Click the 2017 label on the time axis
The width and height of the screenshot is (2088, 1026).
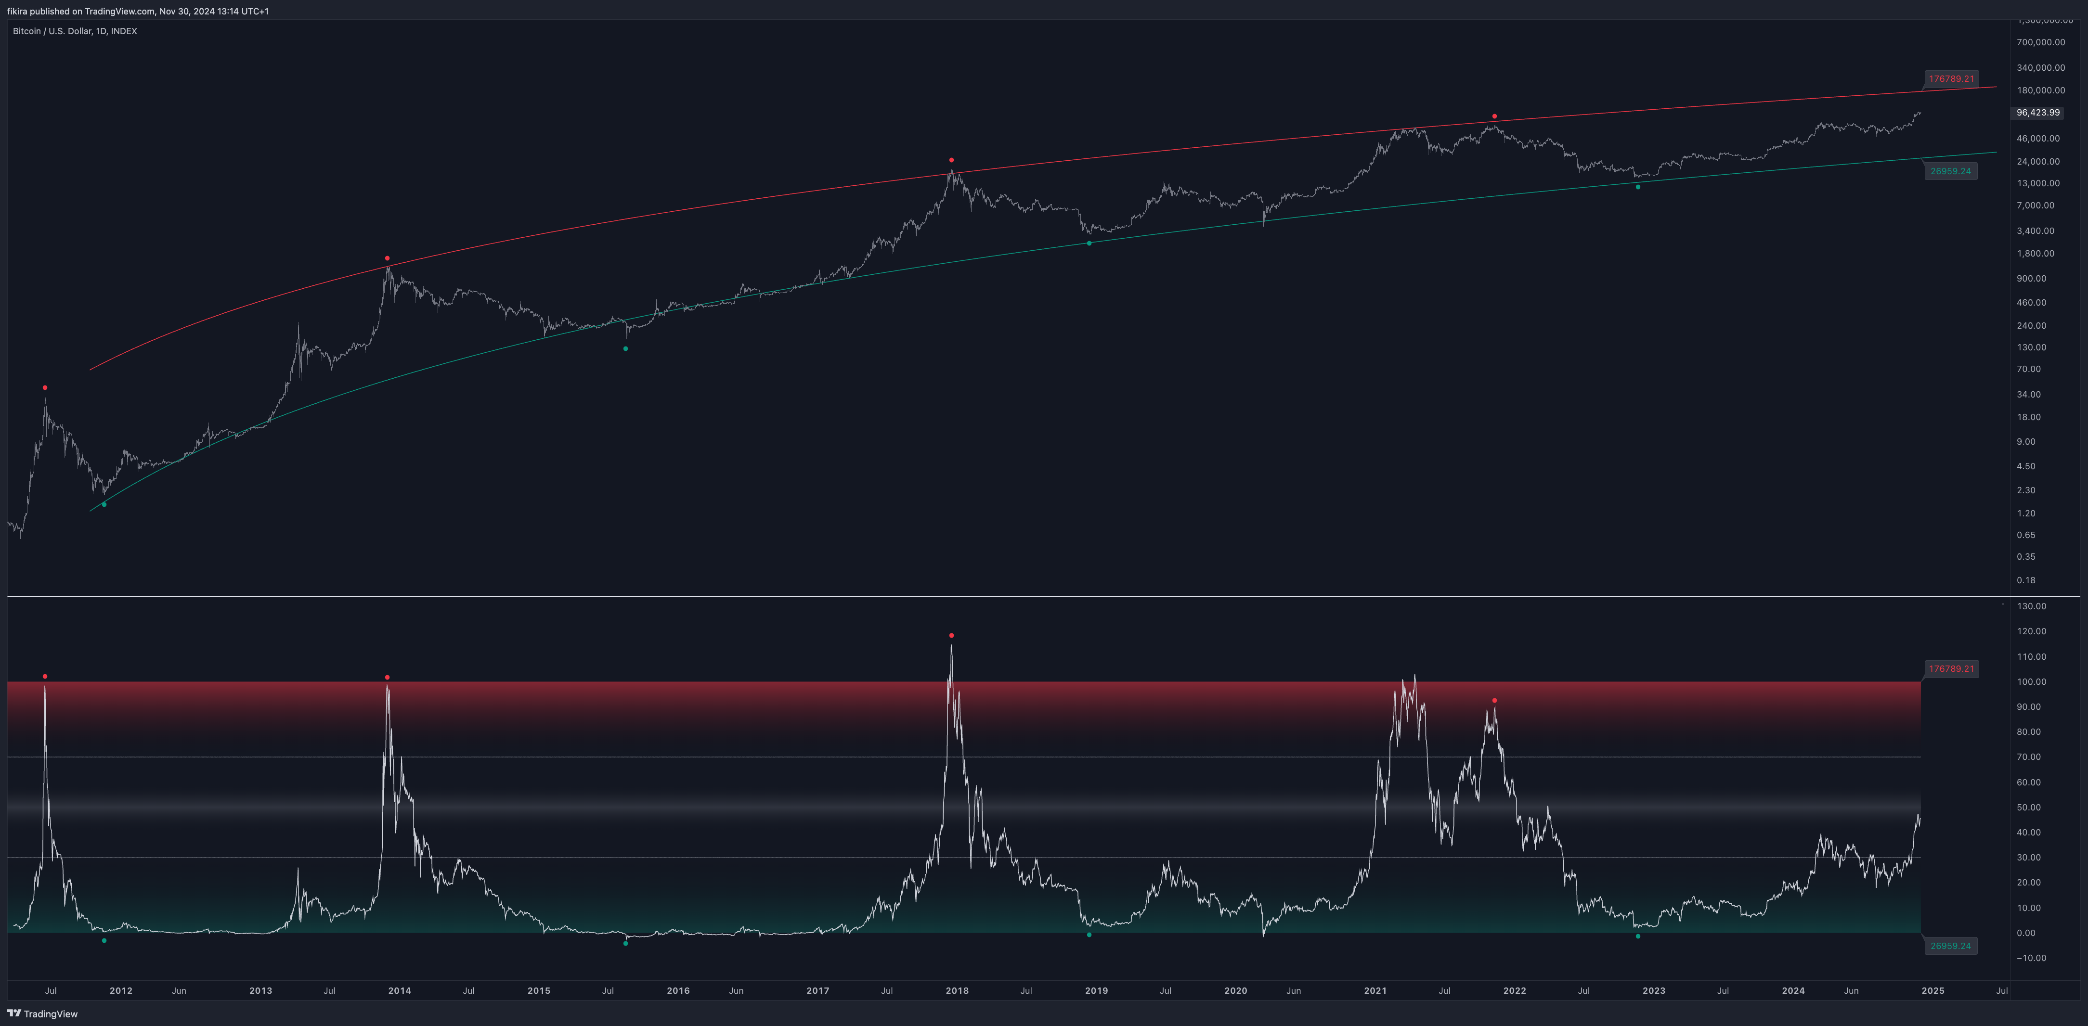coord(818,990)
